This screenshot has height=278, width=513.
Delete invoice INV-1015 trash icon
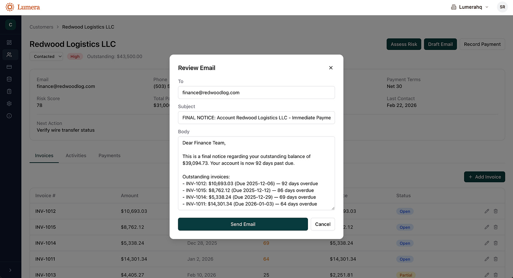(x=496, y=227)
